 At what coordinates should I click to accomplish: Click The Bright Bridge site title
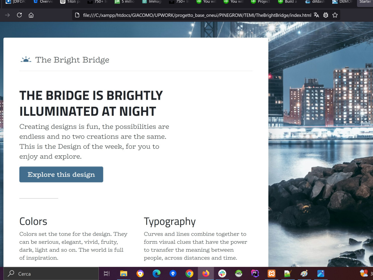coord(72,60)
